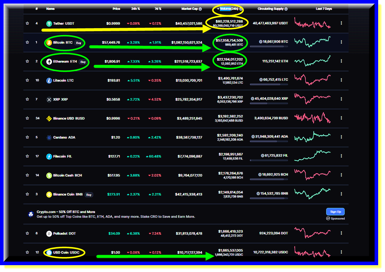Open the USD Coin USDC link
Image resolution: width=385 pixels, height=272 pixels.
click(66, 253)
